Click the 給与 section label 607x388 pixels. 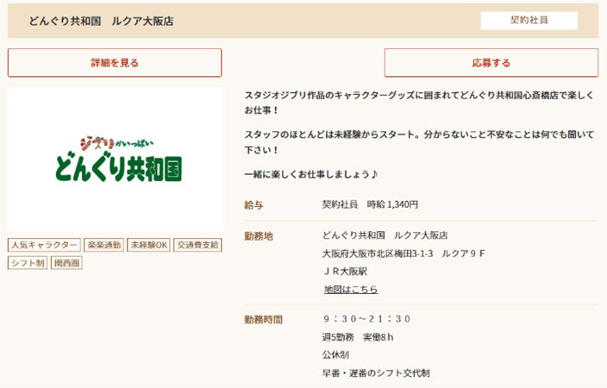pos(253,205)
